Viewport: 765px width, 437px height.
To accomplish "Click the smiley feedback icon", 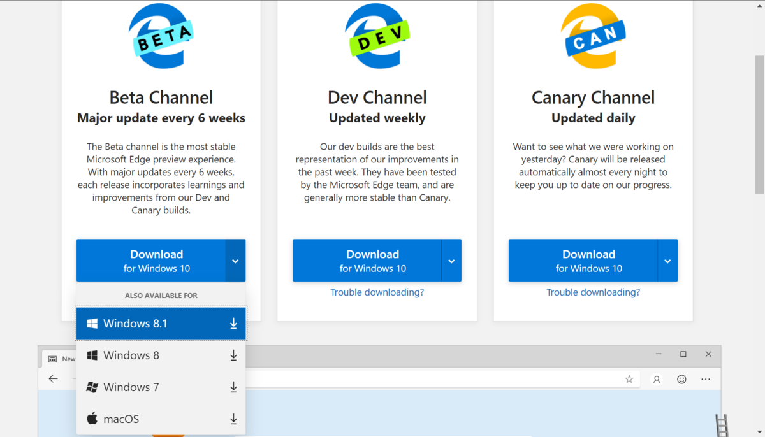I will tap(681, 379).
